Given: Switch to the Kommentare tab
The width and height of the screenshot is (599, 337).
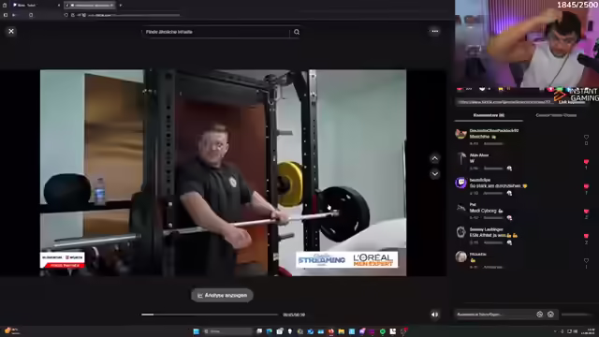Looking at the screenshot, I should [x=489, y=115].
